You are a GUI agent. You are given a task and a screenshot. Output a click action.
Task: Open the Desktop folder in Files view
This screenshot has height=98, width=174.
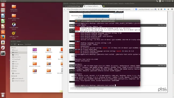(x=35, y=50)
